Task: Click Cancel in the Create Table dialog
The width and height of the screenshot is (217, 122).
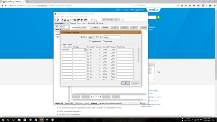Action: (135, 83)
